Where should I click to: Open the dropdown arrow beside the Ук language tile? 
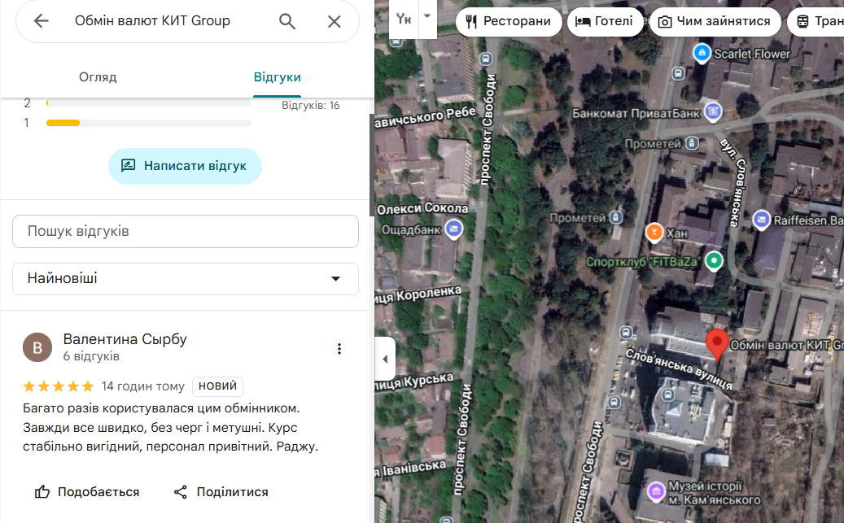[x=427, y=17]
